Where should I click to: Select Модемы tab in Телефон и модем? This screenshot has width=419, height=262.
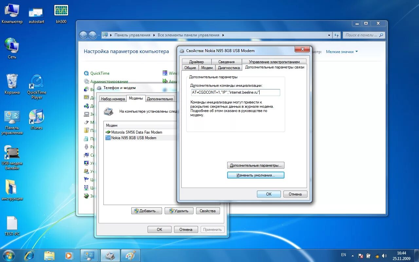coord(136,98)
